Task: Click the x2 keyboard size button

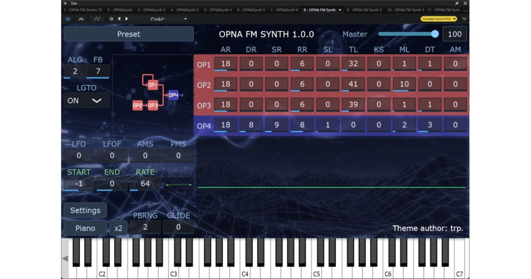Action: (118, 228)
